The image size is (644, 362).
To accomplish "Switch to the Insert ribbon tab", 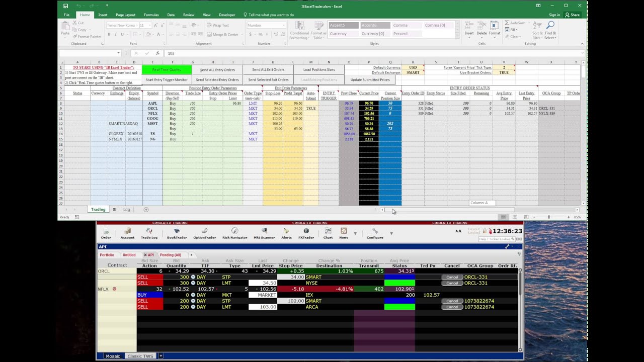I will click(x=103, y=15).
